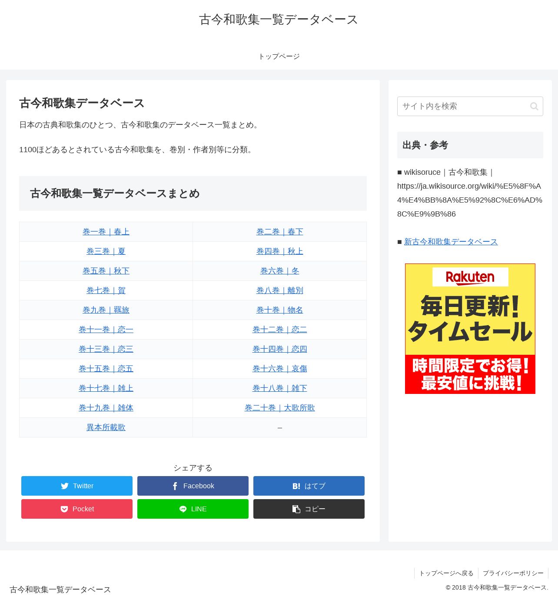Open the トップページ navigation menu item
Screen dimensions: 558x600
pos(279,57)
